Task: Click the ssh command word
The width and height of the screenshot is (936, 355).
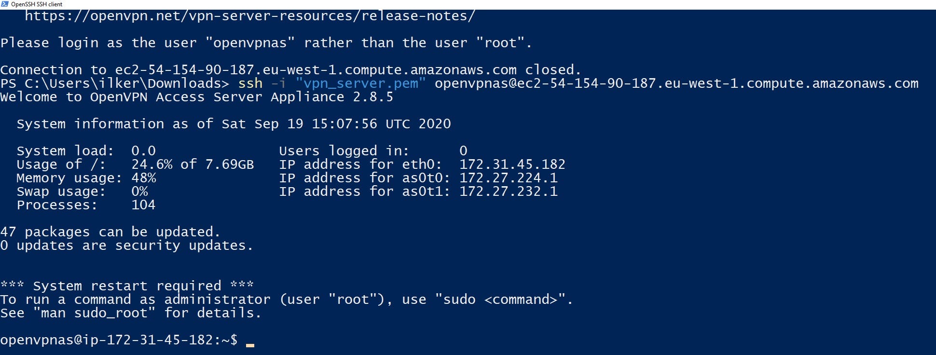Action: [x=250, y=83]
